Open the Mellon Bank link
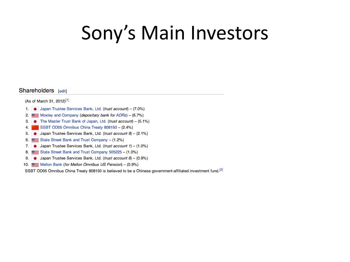This screenshot has width=350, height=262. click(51, 164)
